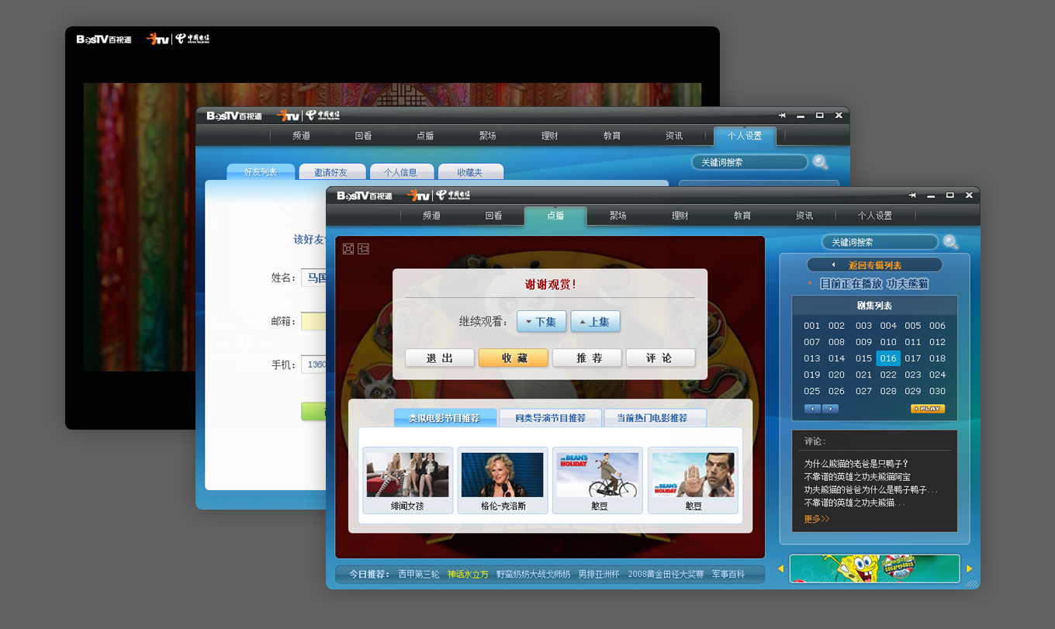Image resolution: width=1055 pixels, height=629 pixels.
Task: Open the 聚场 tab in front window
Action: point(618,216)
